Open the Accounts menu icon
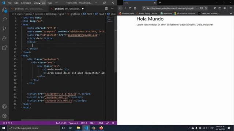This screenshot has height=131, width=234. point(4,107)
